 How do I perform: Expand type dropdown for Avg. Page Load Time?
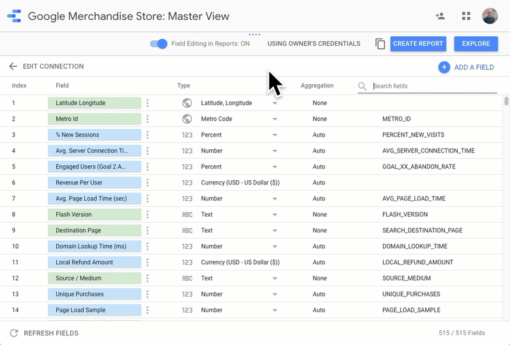pos(275,199)
